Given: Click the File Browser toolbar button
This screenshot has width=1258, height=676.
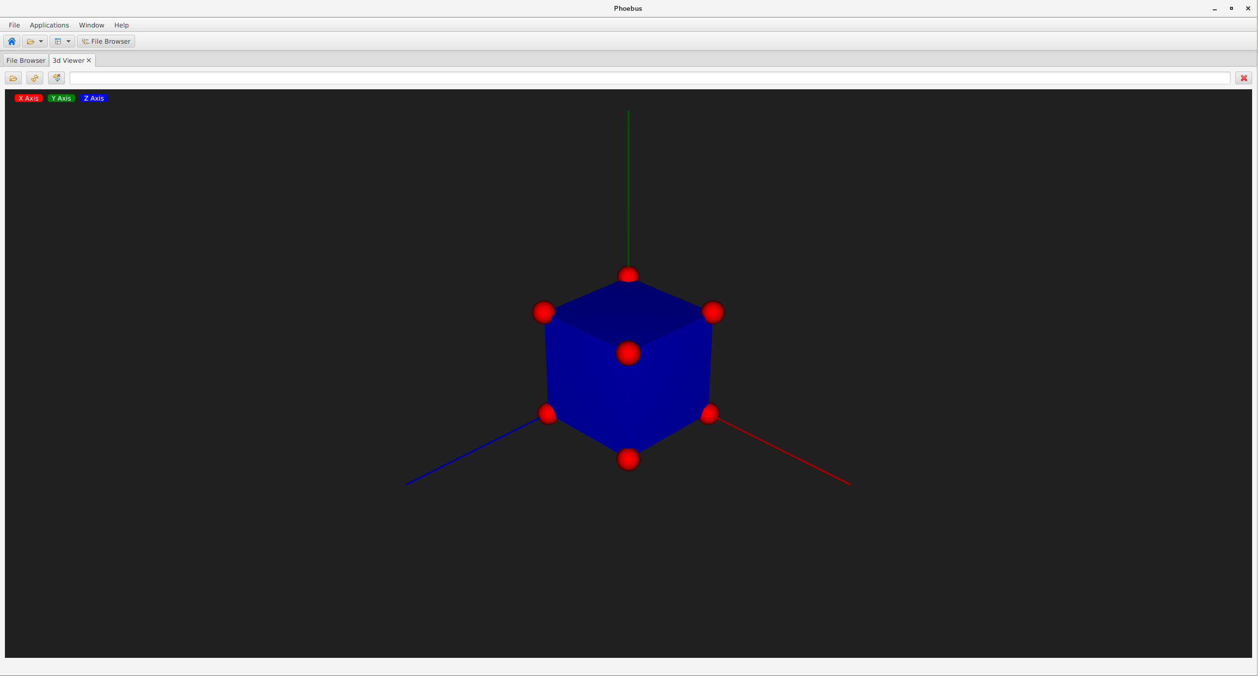Looking at the screenshot, I should coord(106,41).
